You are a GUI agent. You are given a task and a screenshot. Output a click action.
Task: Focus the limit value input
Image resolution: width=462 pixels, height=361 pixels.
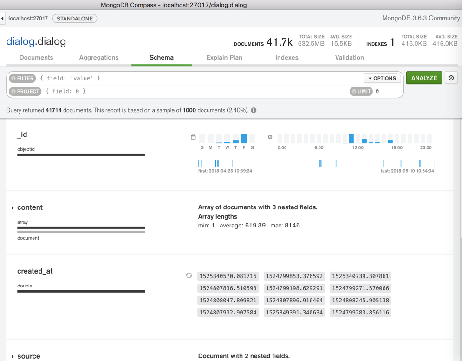387,91
